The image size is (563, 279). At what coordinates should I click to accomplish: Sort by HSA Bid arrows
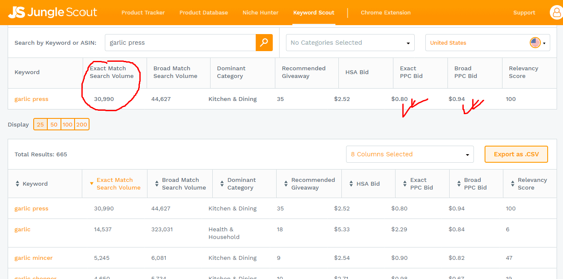[351, 184]
